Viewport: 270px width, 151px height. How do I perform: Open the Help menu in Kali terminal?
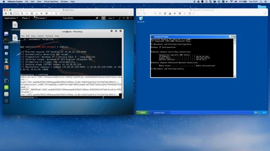(x=57, y=36)
